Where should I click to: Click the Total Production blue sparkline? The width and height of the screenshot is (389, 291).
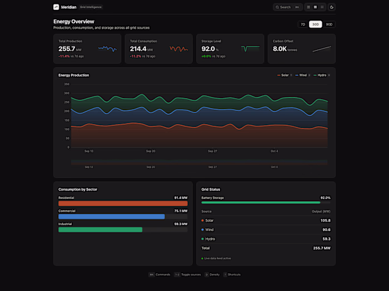pyautogui.click(x=107, y=49)
